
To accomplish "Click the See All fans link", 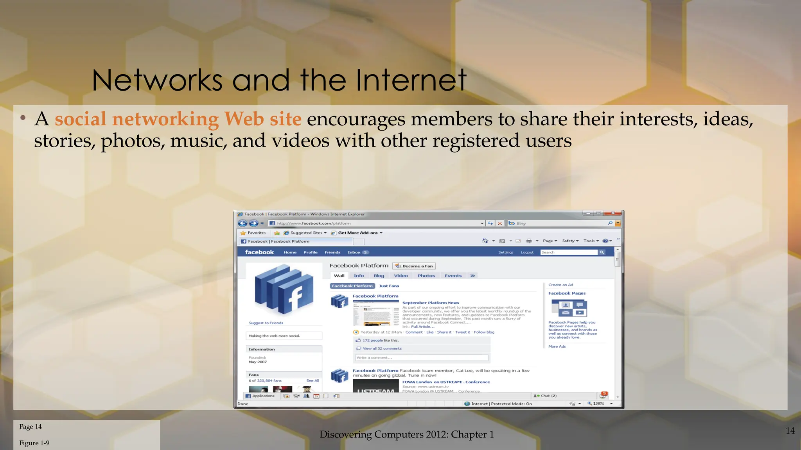I will 312,380.
